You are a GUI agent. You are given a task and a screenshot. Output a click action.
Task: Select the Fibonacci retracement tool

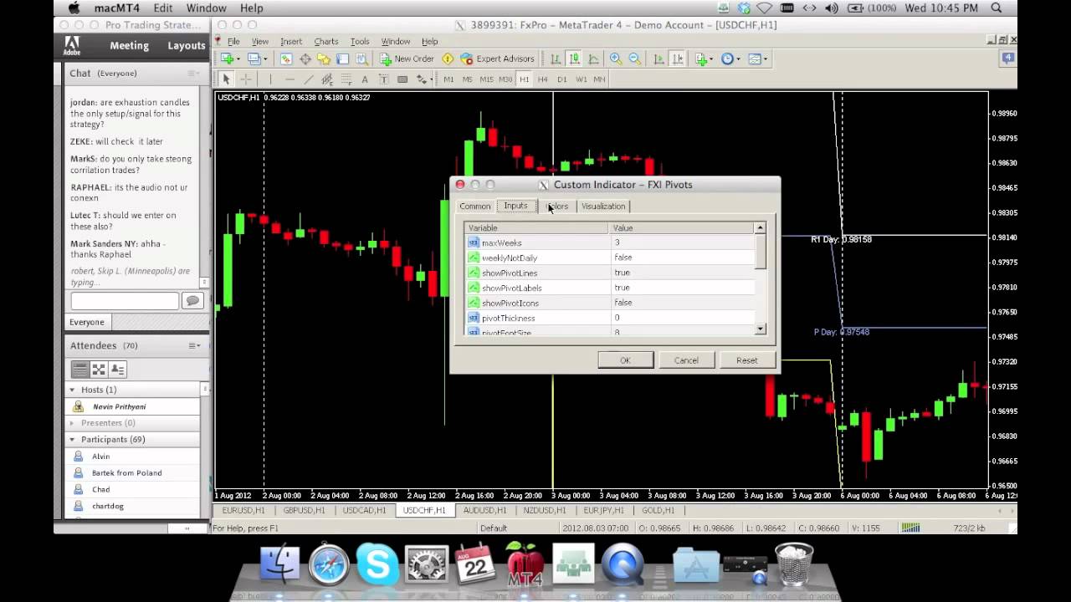pyautogui.click(x=346, y=79)
